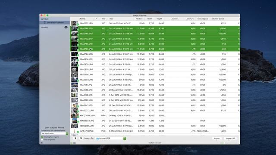
Task: Click the 559 KB file size cell
Action: [141, 121]
